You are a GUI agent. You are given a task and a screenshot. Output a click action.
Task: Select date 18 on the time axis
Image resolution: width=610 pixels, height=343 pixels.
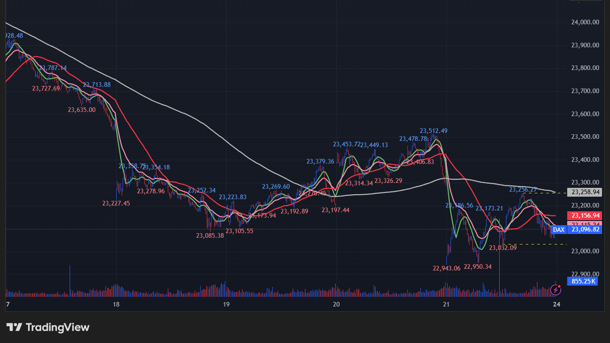[116, 304]
